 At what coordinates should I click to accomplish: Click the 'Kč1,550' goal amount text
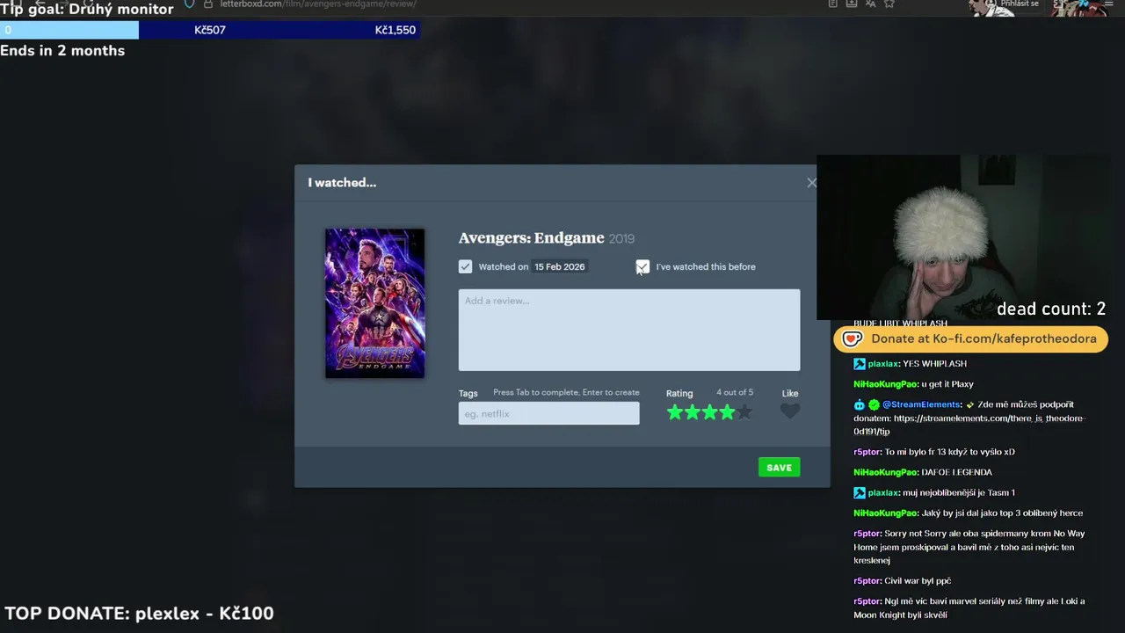pos(395,30)
